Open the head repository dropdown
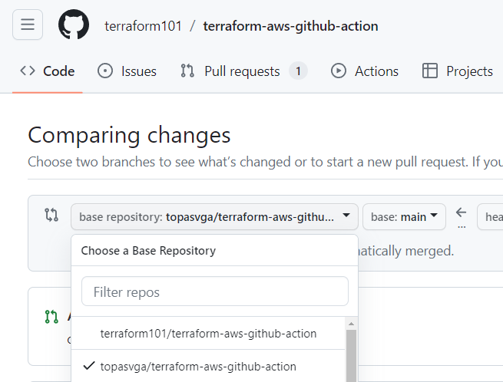 click(x=490, y=217)
